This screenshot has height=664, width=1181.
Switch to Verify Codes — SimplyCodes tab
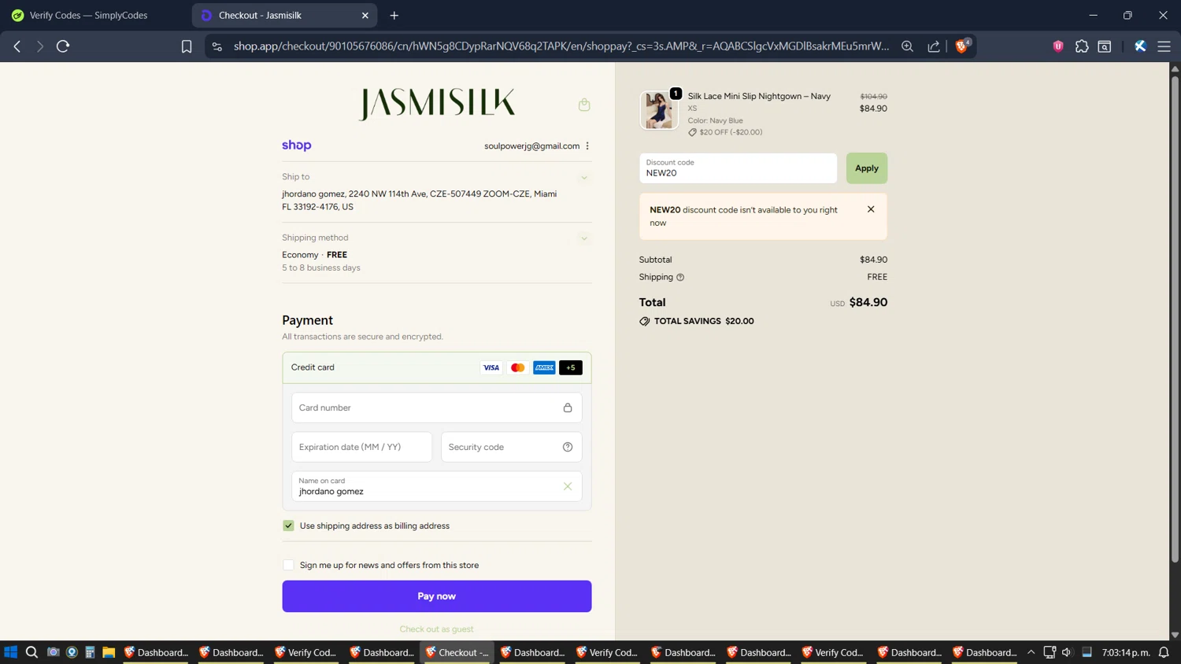[x=88, y=15]
